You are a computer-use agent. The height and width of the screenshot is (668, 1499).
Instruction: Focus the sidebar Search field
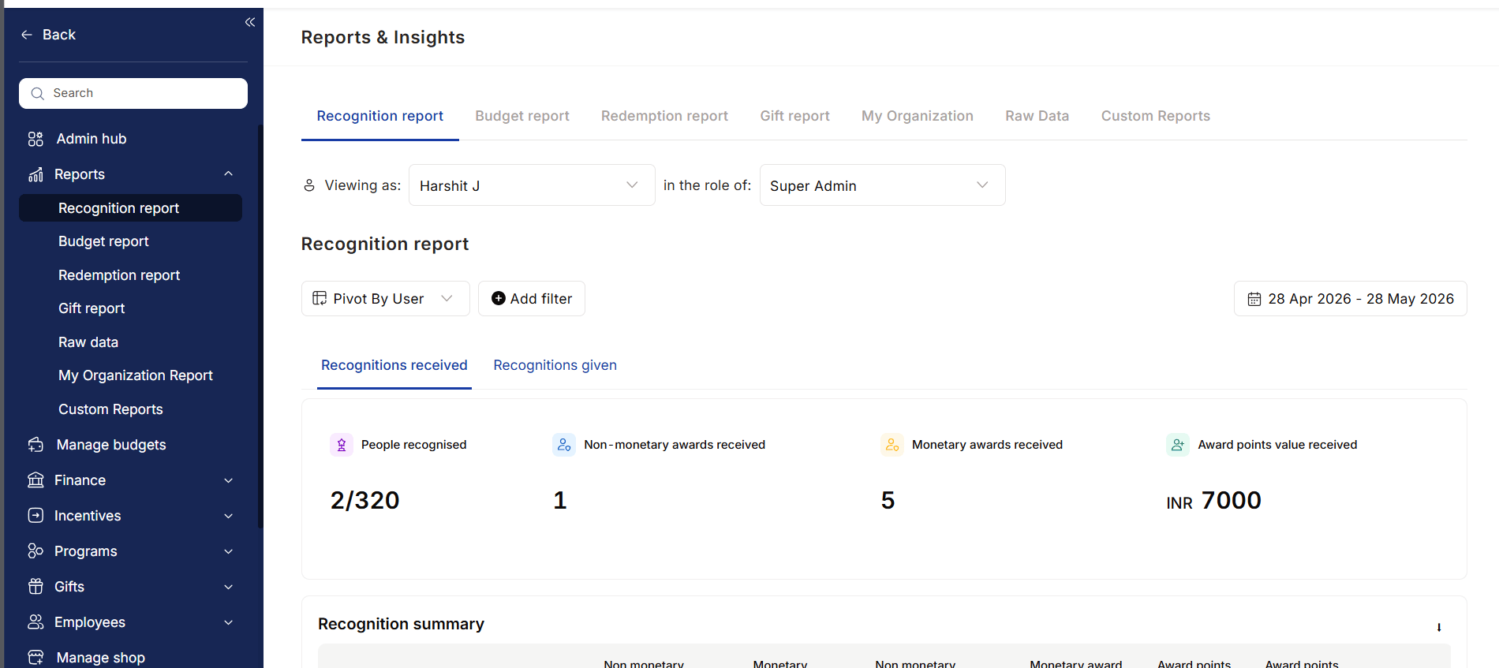(x=133, y=93)
